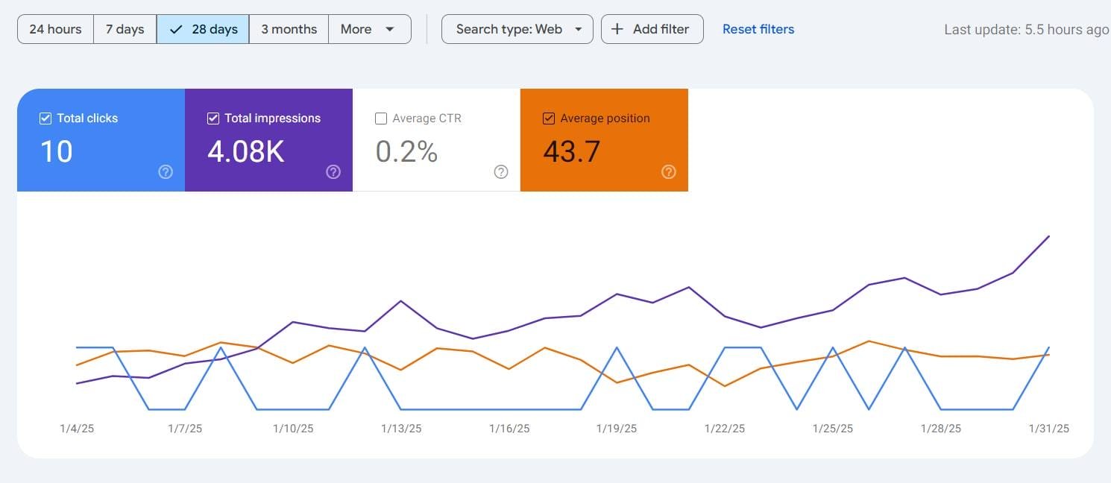Click help icon on Total impressions card
The height and width of the screenshot is (483, 1111).
click(x=333, y=172)
